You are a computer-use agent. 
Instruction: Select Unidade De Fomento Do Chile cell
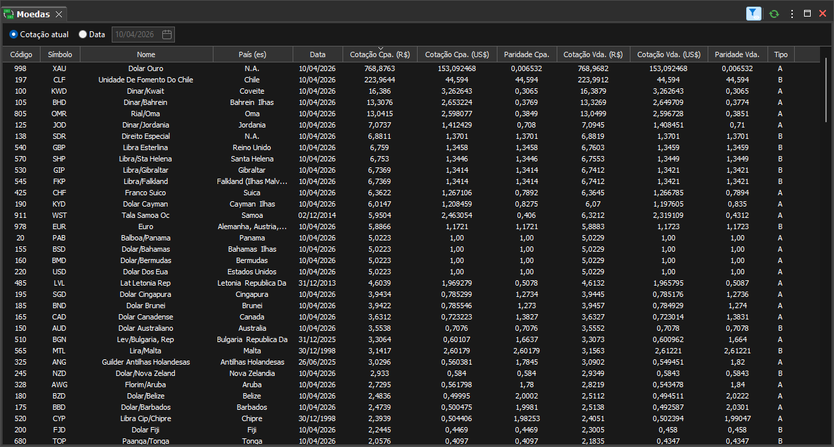pos(146,80)
